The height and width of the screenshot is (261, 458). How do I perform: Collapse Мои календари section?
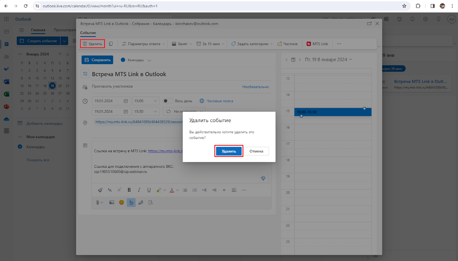[20, 137]
